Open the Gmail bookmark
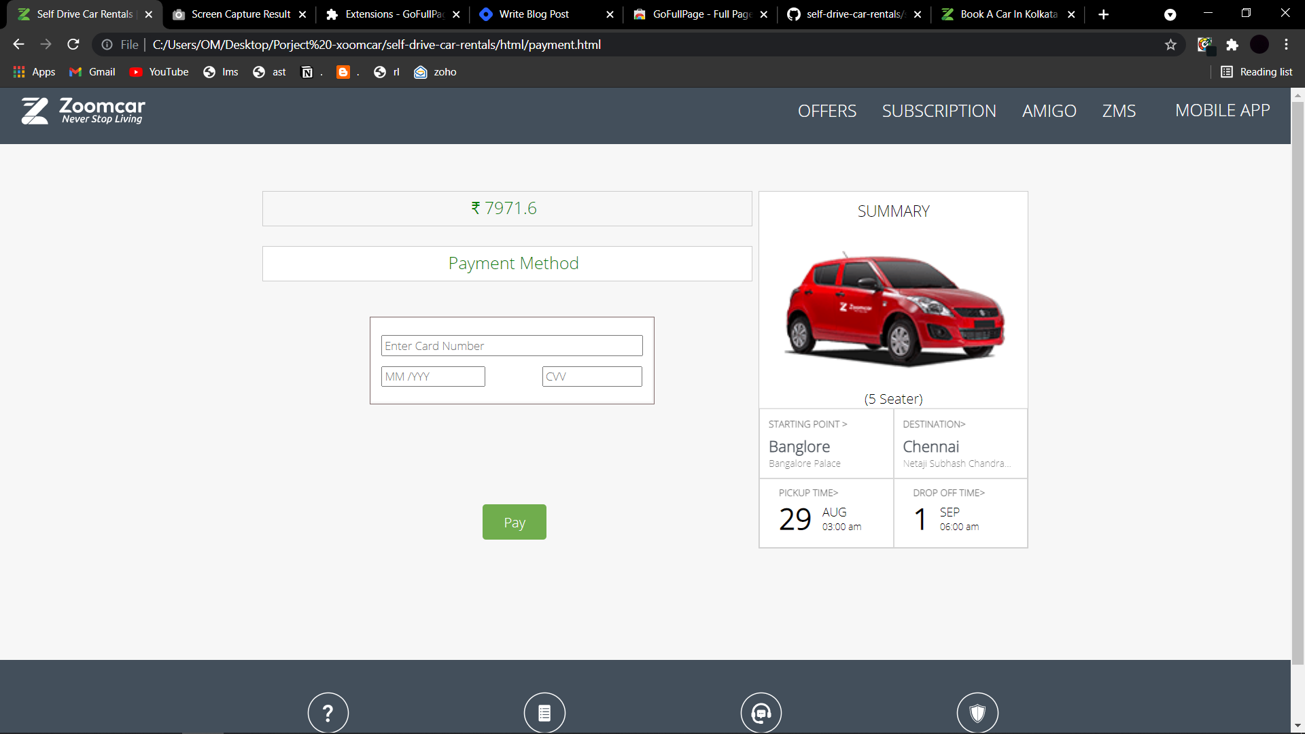Image resolution: width=1305 pixels, height=734 pixels. coord(93,72)
